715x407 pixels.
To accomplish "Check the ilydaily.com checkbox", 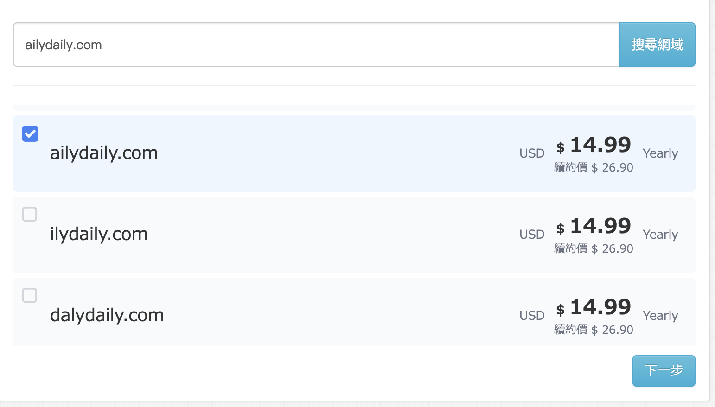I will (30, 214).
